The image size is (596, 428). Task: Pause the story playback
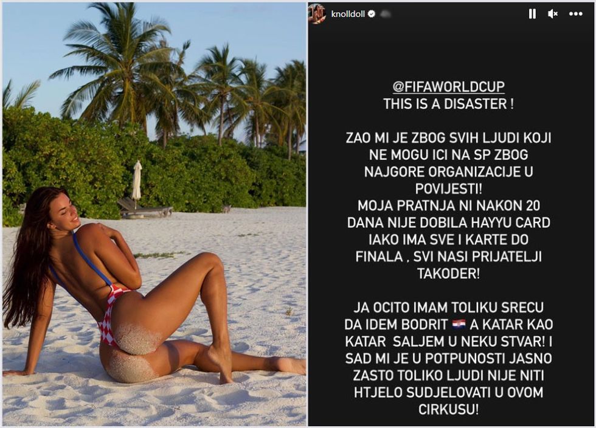(532, 14)
